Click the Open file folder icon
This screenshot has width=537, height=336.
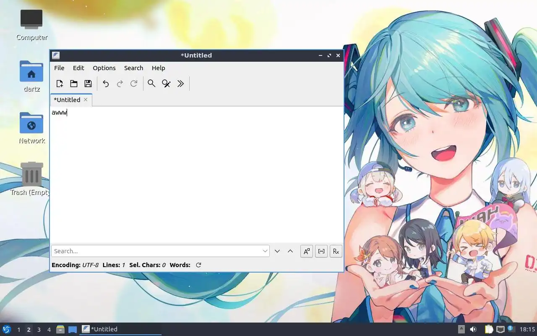point(74,84)
